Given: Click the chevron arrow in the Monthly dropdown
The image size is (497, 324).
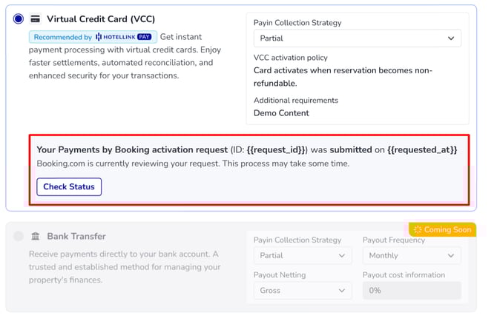Looking at the screenshot, I should click(450, 256).
